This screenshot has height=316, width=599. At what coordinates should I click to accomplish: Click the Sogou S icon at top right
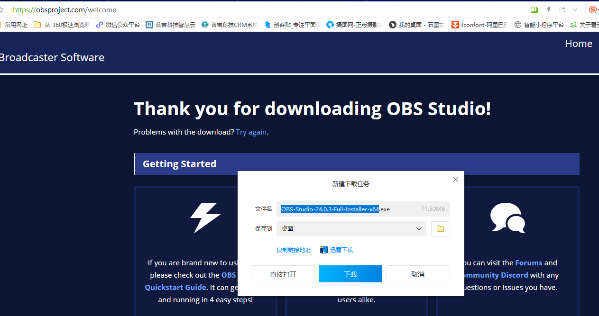(x=593, y=9)
